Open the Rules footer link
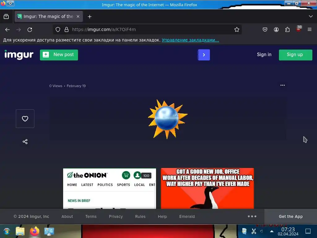Viewport: 317px width, 238px height. point(140,217)
